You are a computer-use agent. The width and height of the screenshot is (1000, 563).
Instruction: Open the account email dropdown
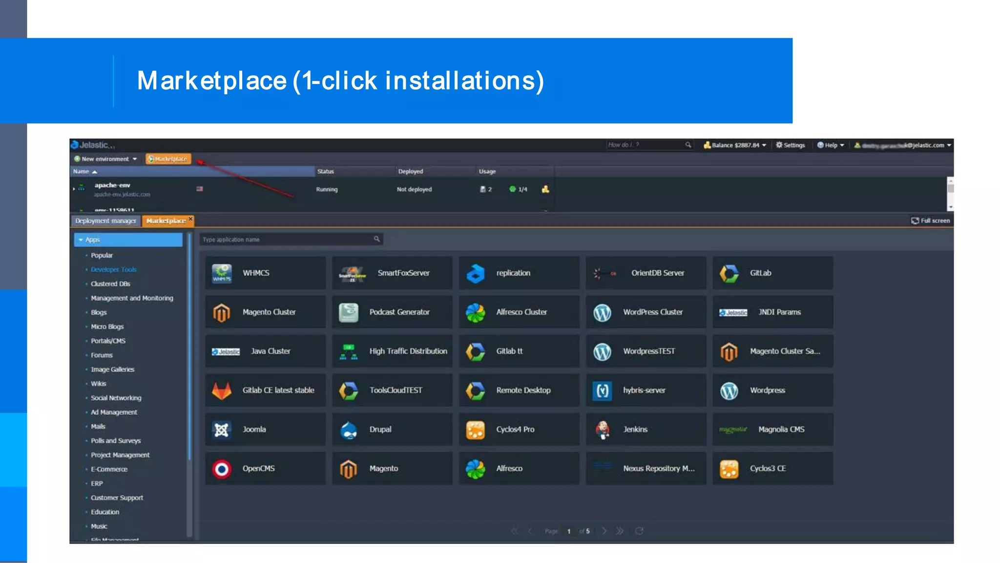[902, 145]
